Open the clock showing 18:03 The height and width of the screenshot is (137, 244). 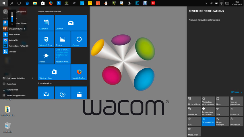pyautogui.click(x=237, y=3)
